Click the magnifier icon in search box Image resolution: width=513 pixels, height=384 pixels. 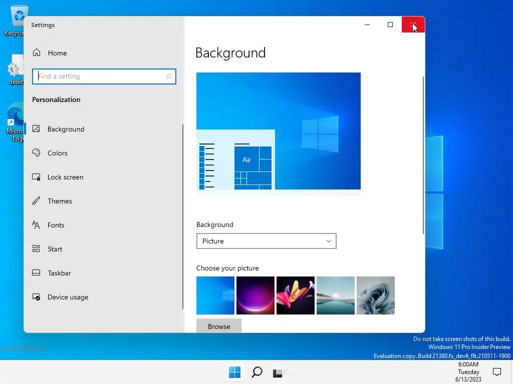click(x=169, y=76)
